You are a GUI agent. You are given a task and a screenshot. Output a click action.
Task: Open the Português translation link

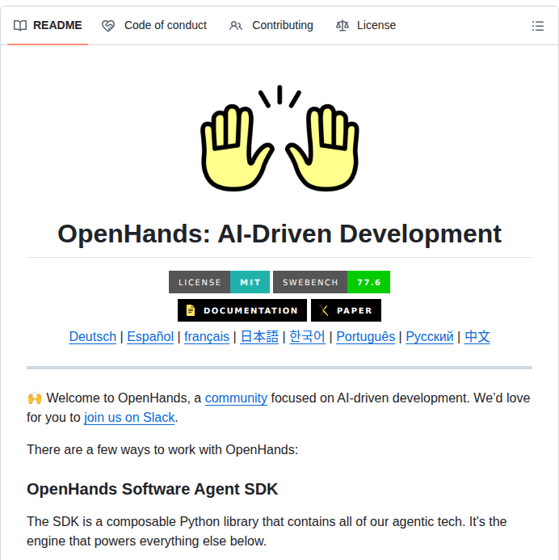[365, 336]
